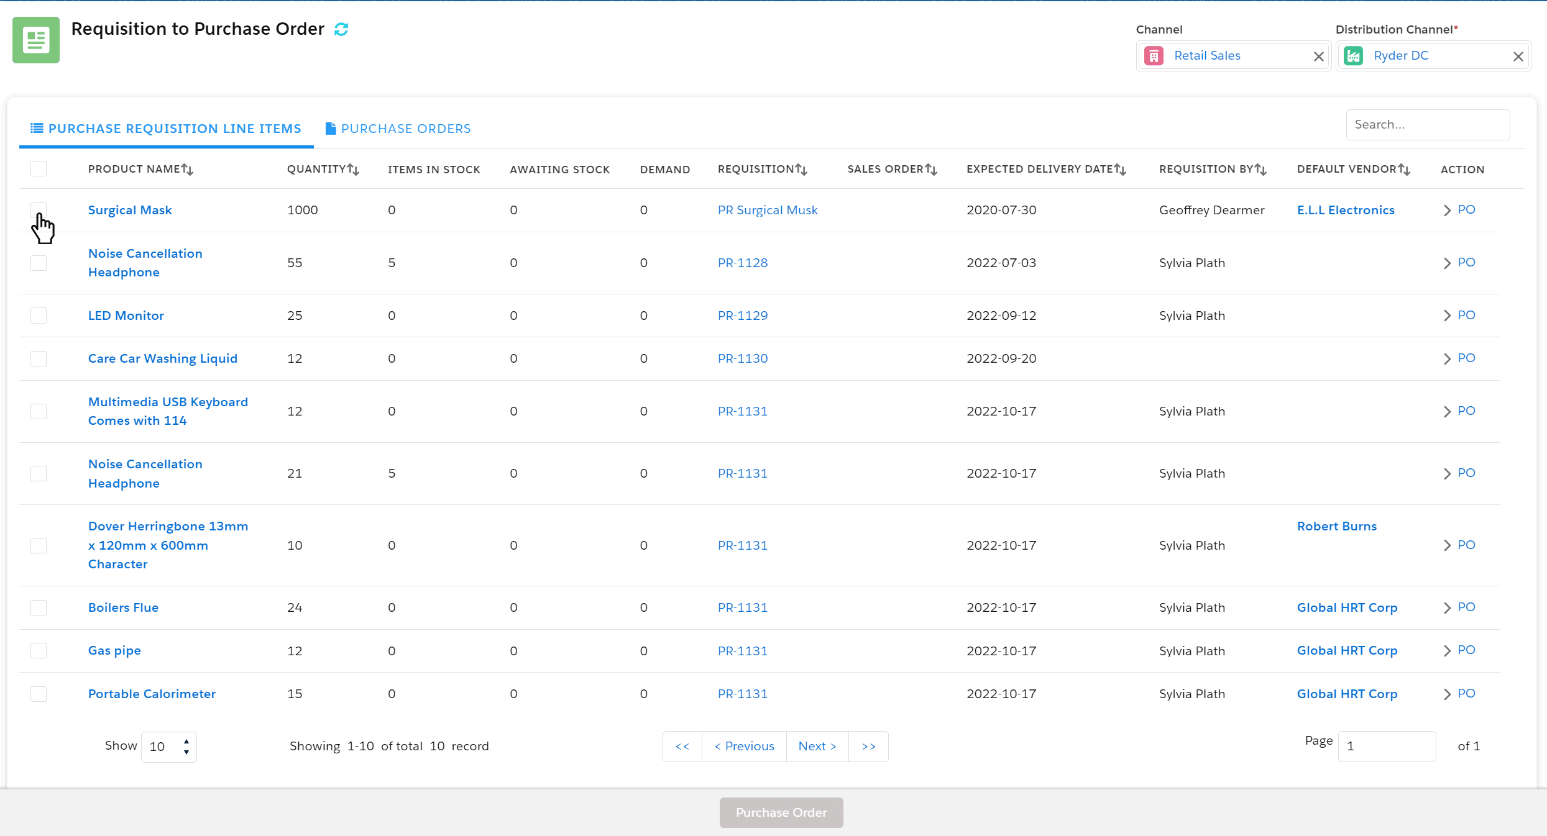Click the Purchase Order button at bottom
1547x836 pixels.
point(781,812)
